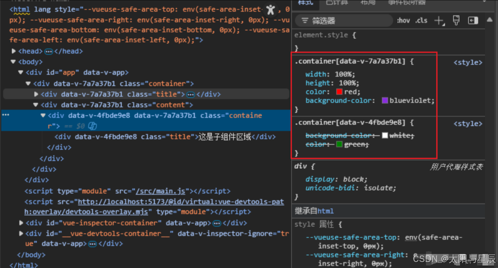This screenshot has width=498, height=268.
Task: Click ellipsis in vue-devtools-container row
Action: coord(92,244)
